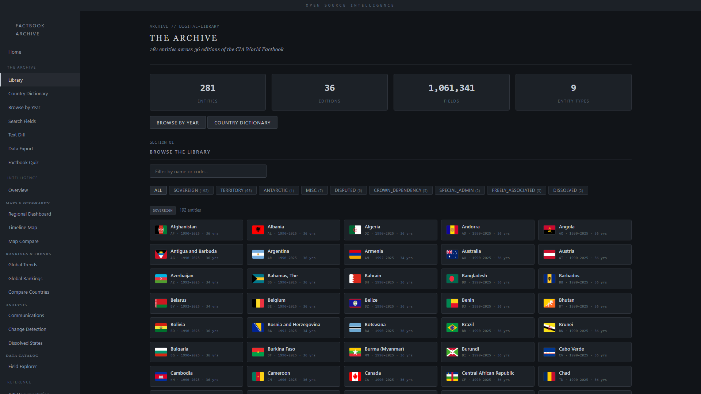Select the SOVEREIGN filter chip
This screenshot has width=701, height=394.
pyautogui.click(x=191, y=190)
